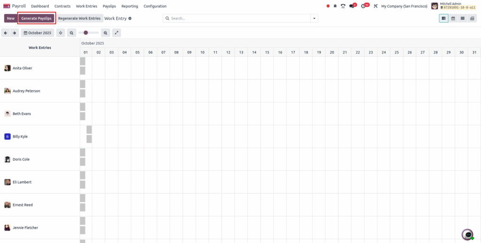
Task: Click day 15 column header
Action: click(x=267, y=53)
